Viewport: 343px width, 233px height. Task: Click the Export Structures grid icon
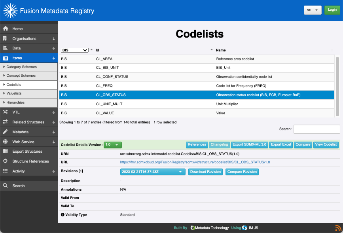[x=5, y=151]
